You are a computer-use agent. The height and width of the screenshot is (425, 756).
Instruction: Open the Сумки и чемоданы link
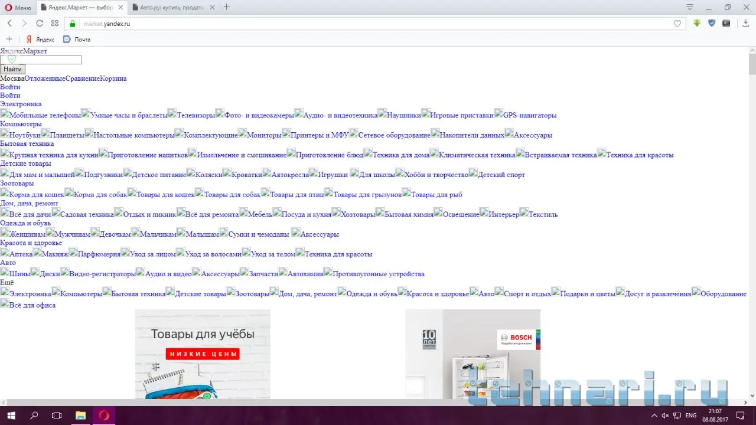259,234
